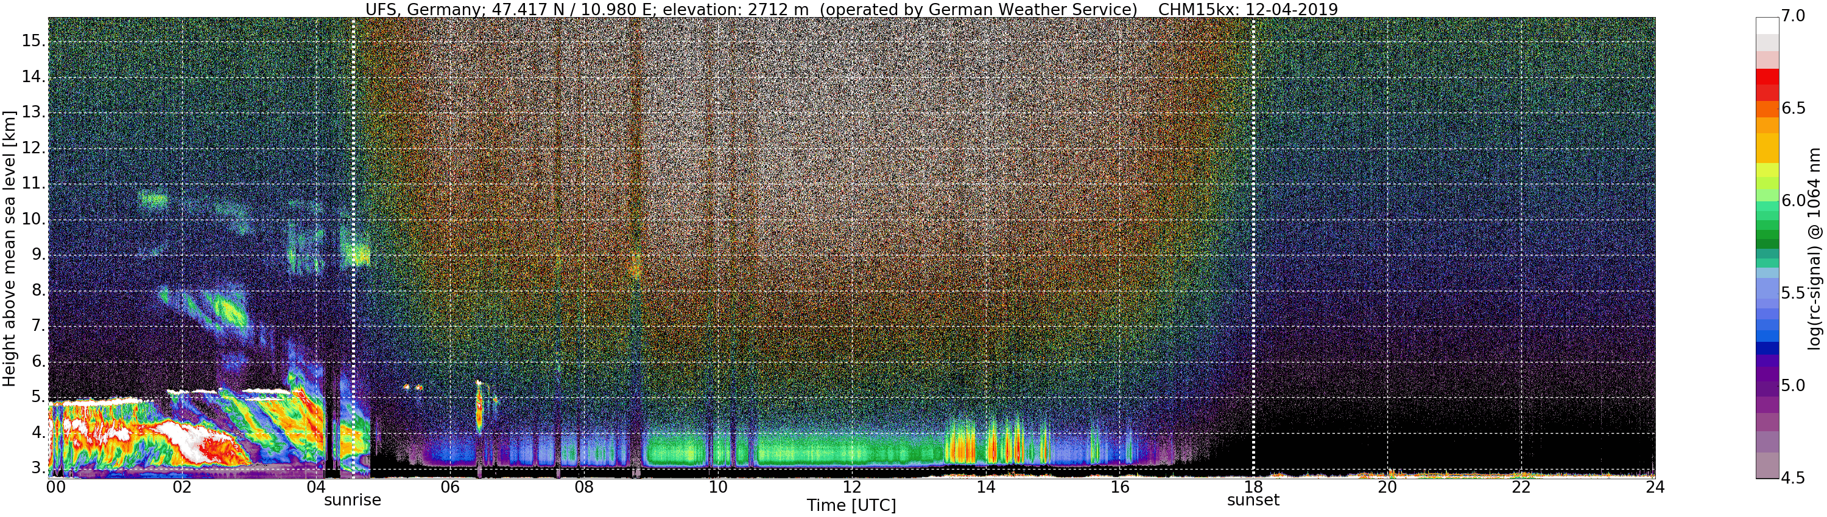Screen dimensions: 1827x517
Task: Click the x-axis tick label '14'
Action: pos(986,487)
